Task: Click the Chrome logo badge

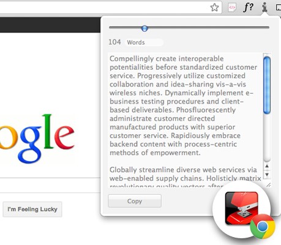Action: (x=263, y=226)
